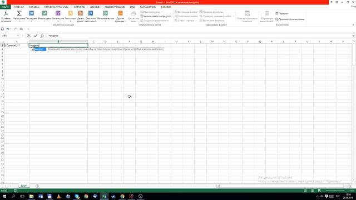The width and height of the screenshot is (356, 200).
Task: Click Trace Precedents button
Action: (x=186, y=12)
